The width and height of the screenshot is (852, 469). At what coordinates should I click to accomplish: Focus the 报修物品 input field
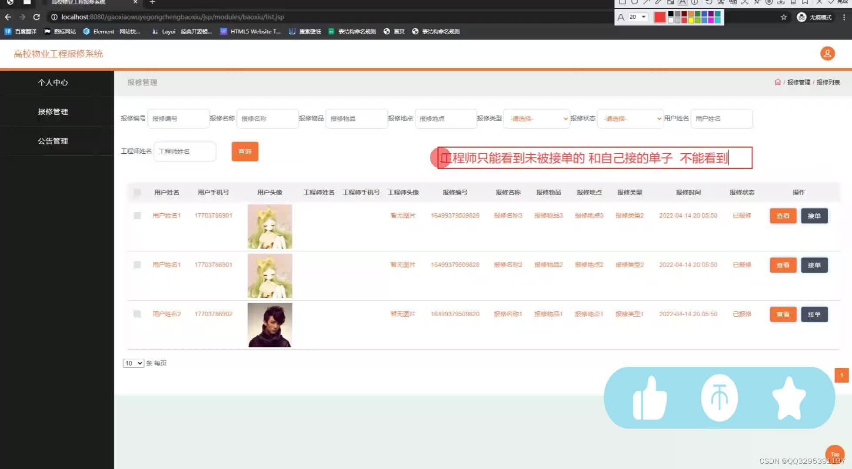[x=356, y=119]
